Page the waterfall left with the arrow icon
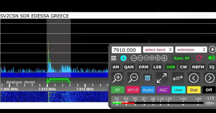The image size is (216, 113). coord(194,78)
